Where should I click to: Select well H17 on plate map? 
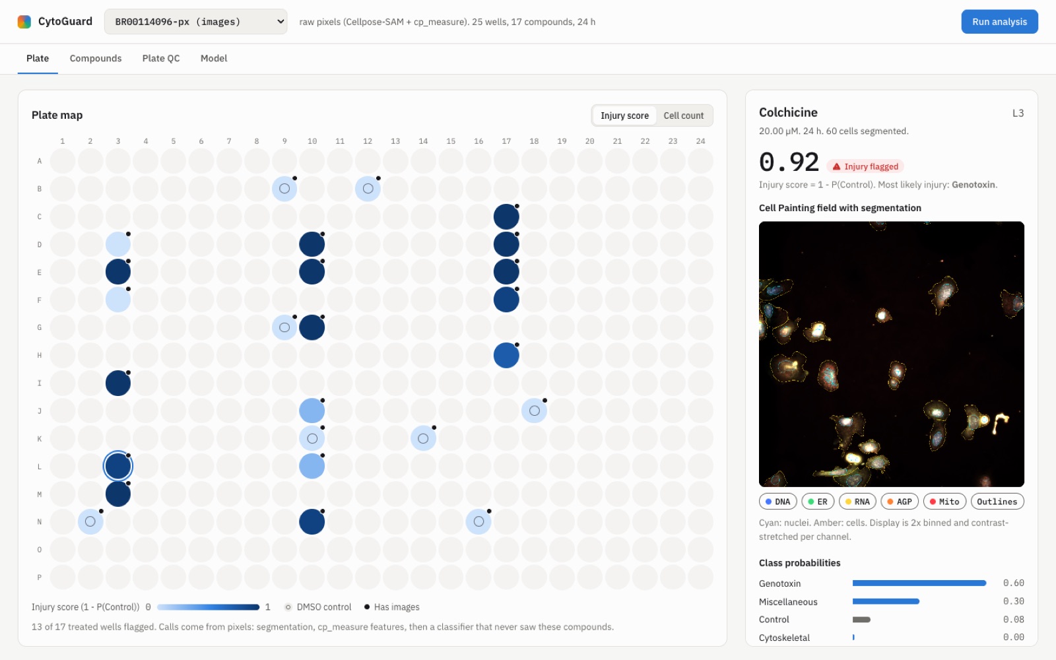click(x=506, y=355)
